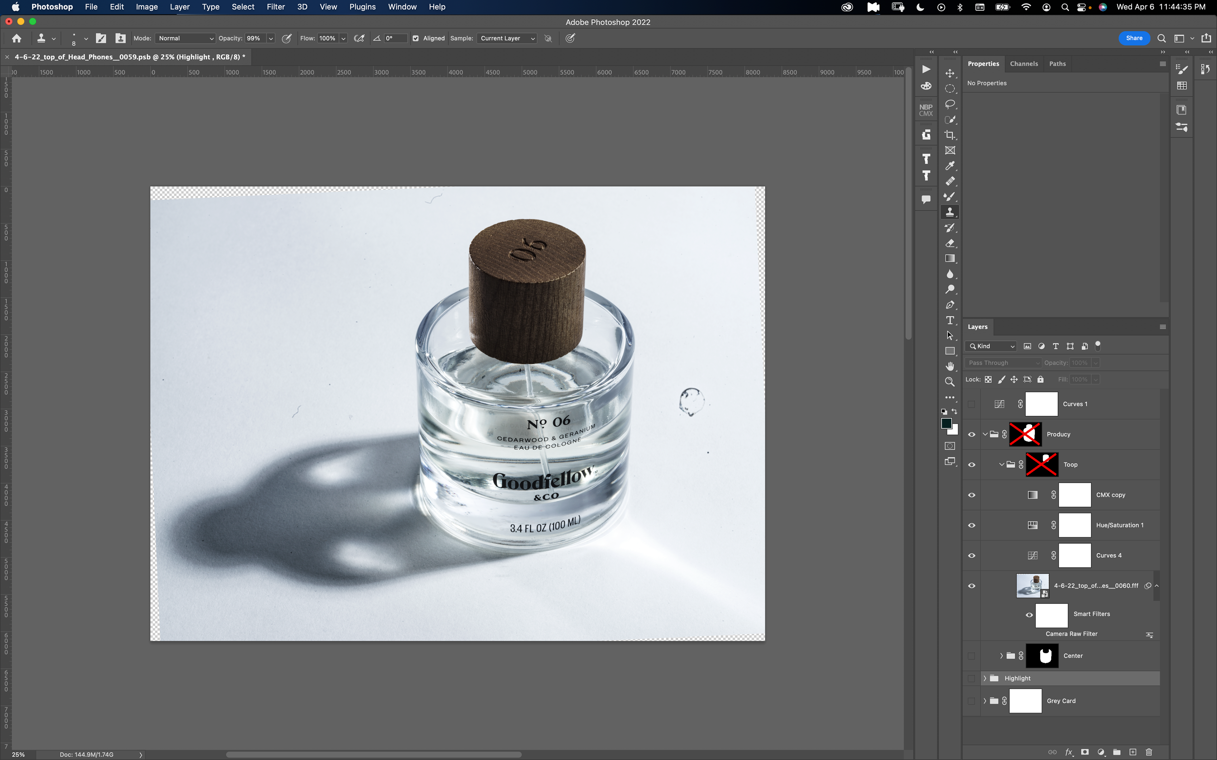
Task: Click the Opacity value field in options bar
Action: pos(254,38)
